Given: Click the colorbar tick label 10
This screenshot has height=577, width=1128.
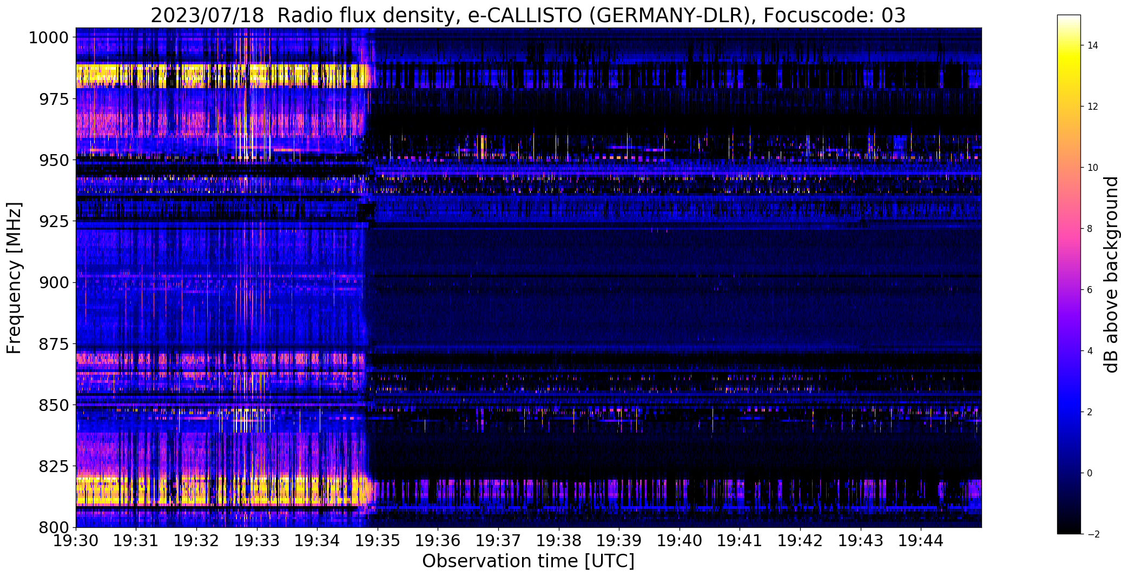Looking at the screenshot, I should coord(1093,168).
